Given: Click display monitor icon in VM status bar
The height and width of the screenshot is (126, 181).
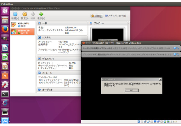Looking at the screenshot, I should click(155, 122).
